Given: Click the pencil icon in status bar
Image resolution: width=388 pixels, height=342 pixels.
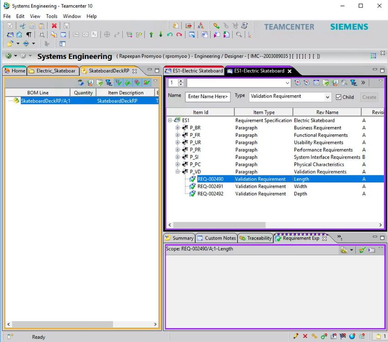Looking at the screenshot, I should (296, 336).
